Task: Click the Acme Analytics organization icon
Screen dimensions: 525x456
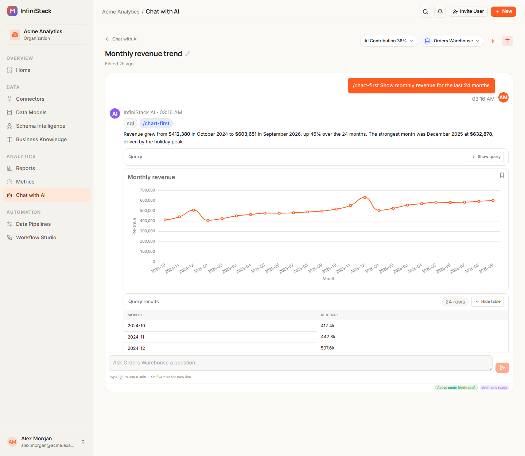Action: pos(15,35)
